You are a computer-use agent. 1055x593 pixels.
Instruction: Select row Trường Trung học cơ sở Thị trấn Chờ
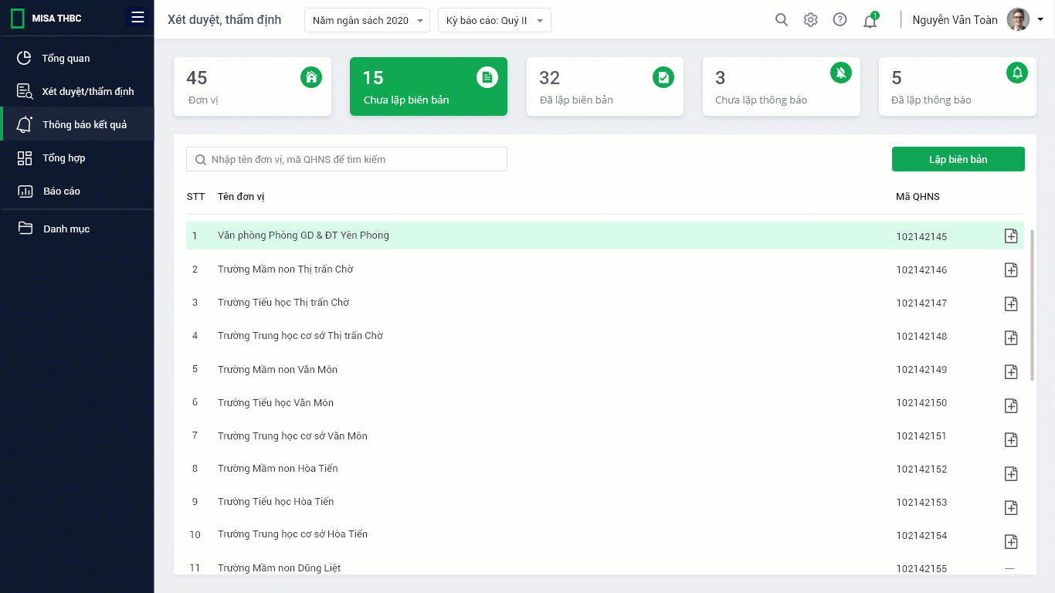pos(605,336)
